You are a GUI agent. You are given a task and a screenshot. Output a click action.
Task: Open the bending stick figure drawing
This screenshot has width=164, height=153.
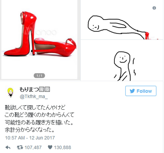click(122, 20)
